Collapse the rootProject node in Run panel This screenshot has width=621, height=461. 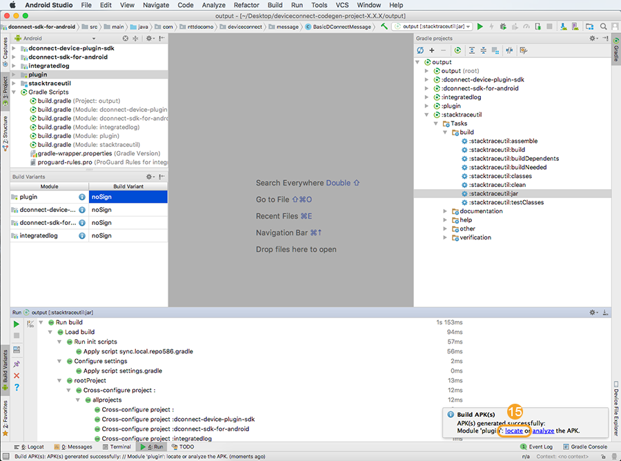(x=59, y=380)
